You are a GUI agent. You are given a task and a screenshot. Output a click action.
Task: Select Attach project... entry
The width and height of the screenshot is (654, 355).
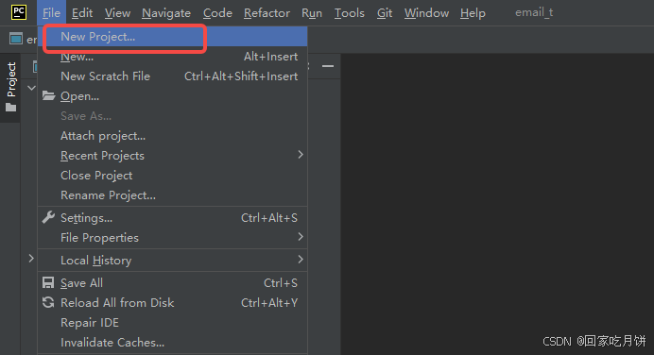pyautogui.click(x=173, y=136)
